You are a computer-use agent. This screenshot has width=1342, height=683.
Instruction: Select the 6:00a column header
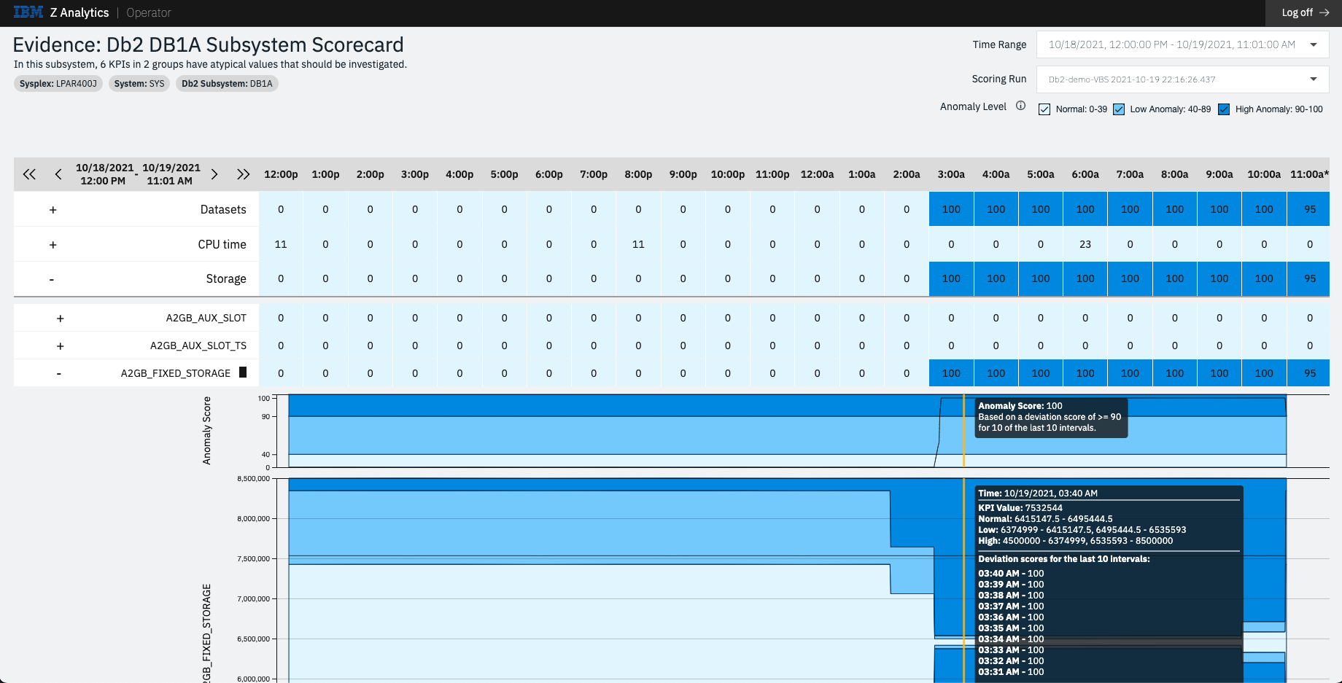tap(1085, 174)
